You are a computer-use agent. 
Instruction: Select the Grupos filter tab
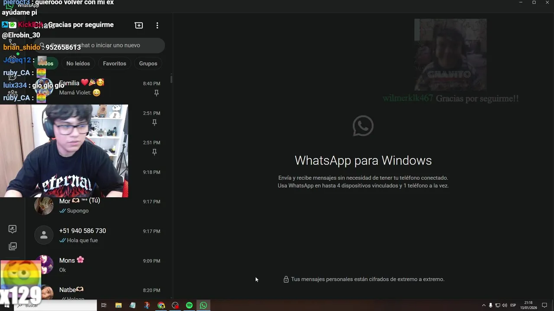click(148, 63)
